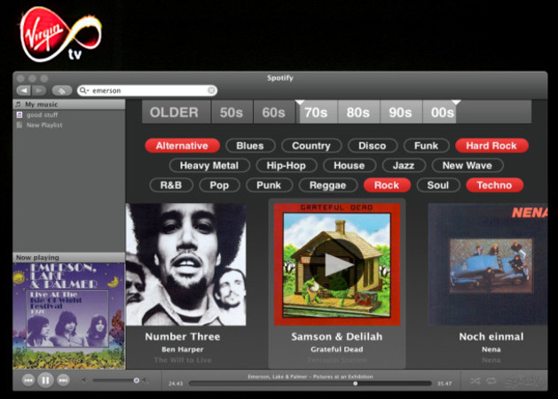Enable the Blues genre filter
This screenshot has height=399, width=558.
250,145
